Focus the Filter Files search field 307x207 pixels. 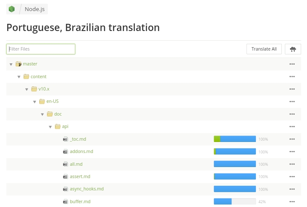(41, 49)
